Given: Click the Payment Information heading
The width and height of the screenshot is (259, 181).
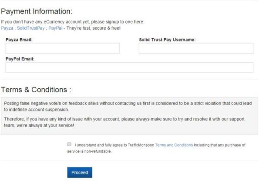Looking at the screenshot, I should (37, 12).
